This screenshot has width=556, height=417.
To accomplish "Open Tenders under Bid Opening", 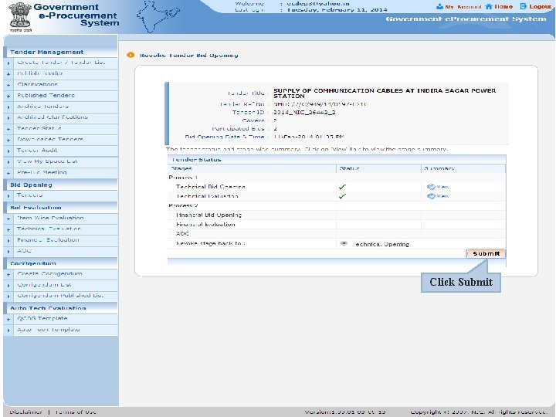I will [30, 195].
